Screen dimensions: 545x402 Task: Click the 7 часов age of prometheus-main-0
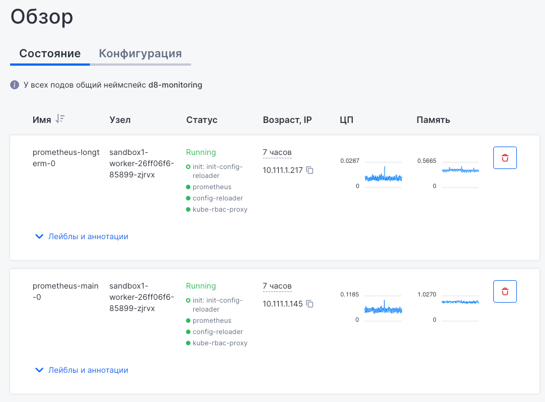[277, 286]
